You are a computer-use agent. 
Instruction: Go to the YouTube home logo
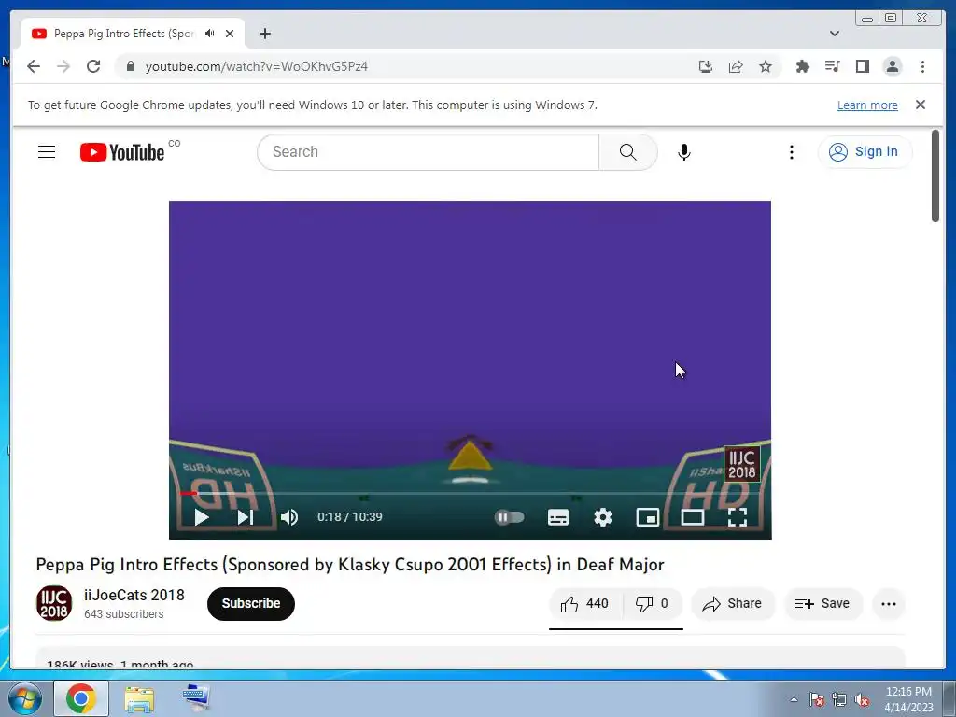[122, 152]
